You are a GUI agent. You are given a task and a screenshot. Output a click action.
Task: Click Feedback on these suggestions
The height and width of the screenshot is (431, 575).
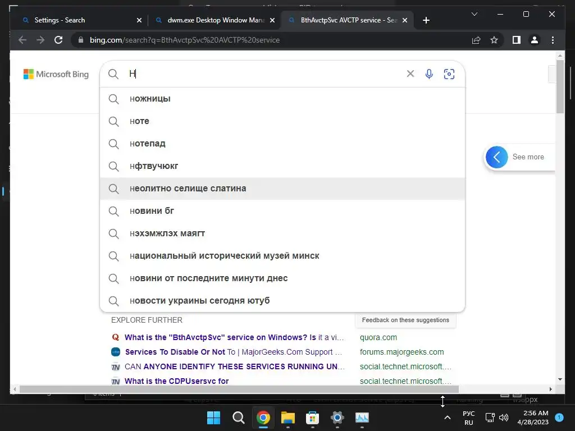pos(405,320)
